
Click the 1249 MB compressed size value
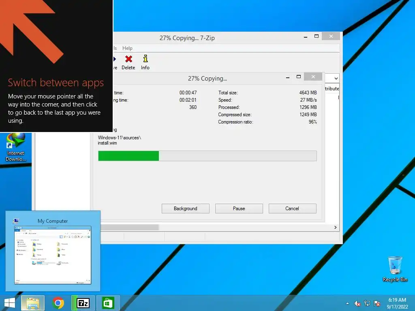[308, 115]
